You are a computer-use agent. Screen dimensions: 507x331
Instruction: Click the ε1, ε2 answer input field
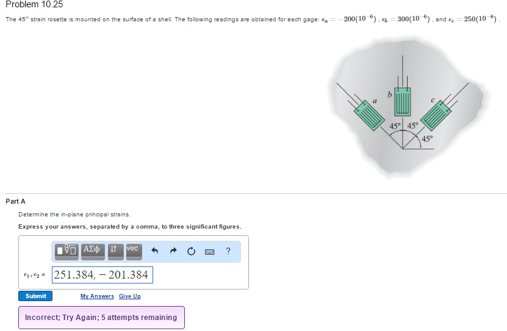tap(102, 275)
